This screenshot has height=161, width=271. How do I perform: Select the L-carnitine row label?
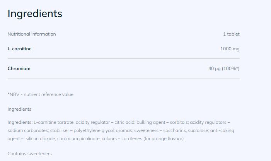pos(20,49)
